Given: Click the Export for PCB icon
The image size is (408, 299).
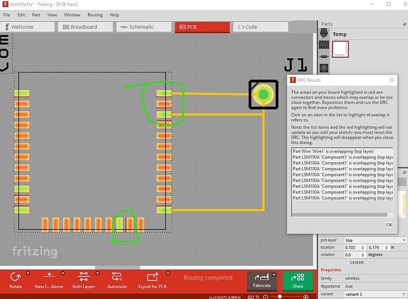Looking at the screenshot, I should pos(153,277).
